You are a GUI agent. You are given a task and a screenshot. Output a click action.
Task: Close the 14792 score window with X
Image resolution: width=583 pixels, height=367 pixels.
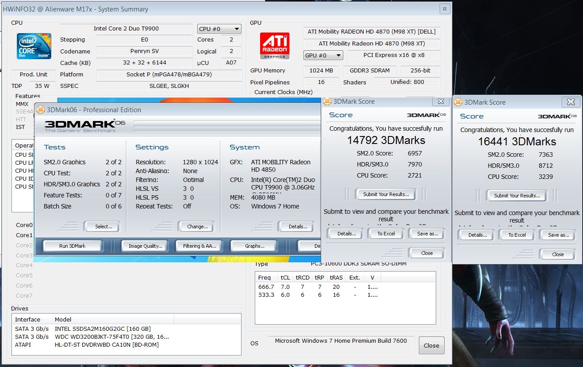coord(441,101)
